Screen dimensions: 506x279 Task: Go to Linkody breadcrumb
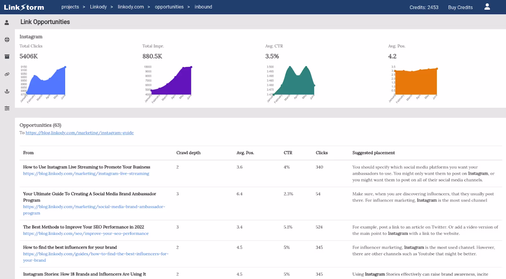pyautogui.click(x=98, y=7)
